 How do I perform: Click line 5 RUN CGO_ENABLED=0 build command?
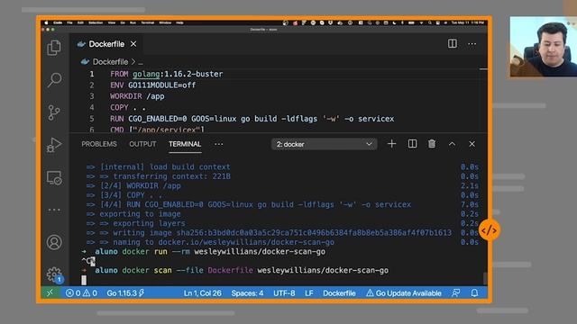pos(252,119)
